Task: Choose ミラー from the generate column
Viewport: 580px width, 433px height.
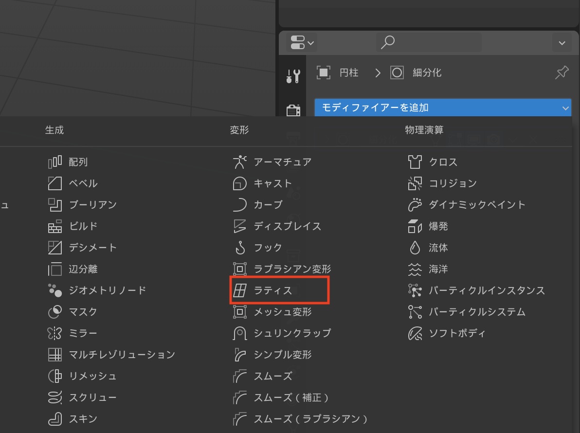Action: [83, 333]
